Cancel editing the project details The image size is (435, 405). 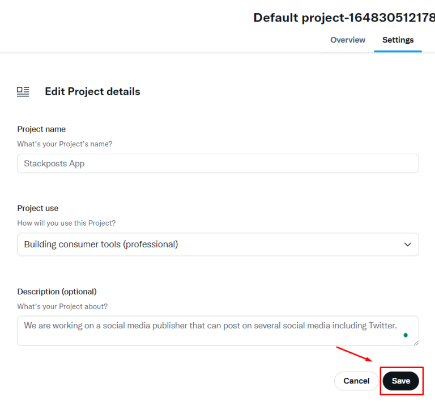[x=356, y=381]
